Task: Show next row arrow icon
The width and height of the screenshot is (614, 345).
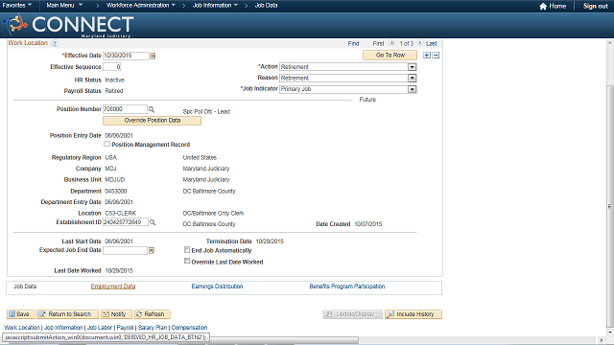Action: coord(420,43)
